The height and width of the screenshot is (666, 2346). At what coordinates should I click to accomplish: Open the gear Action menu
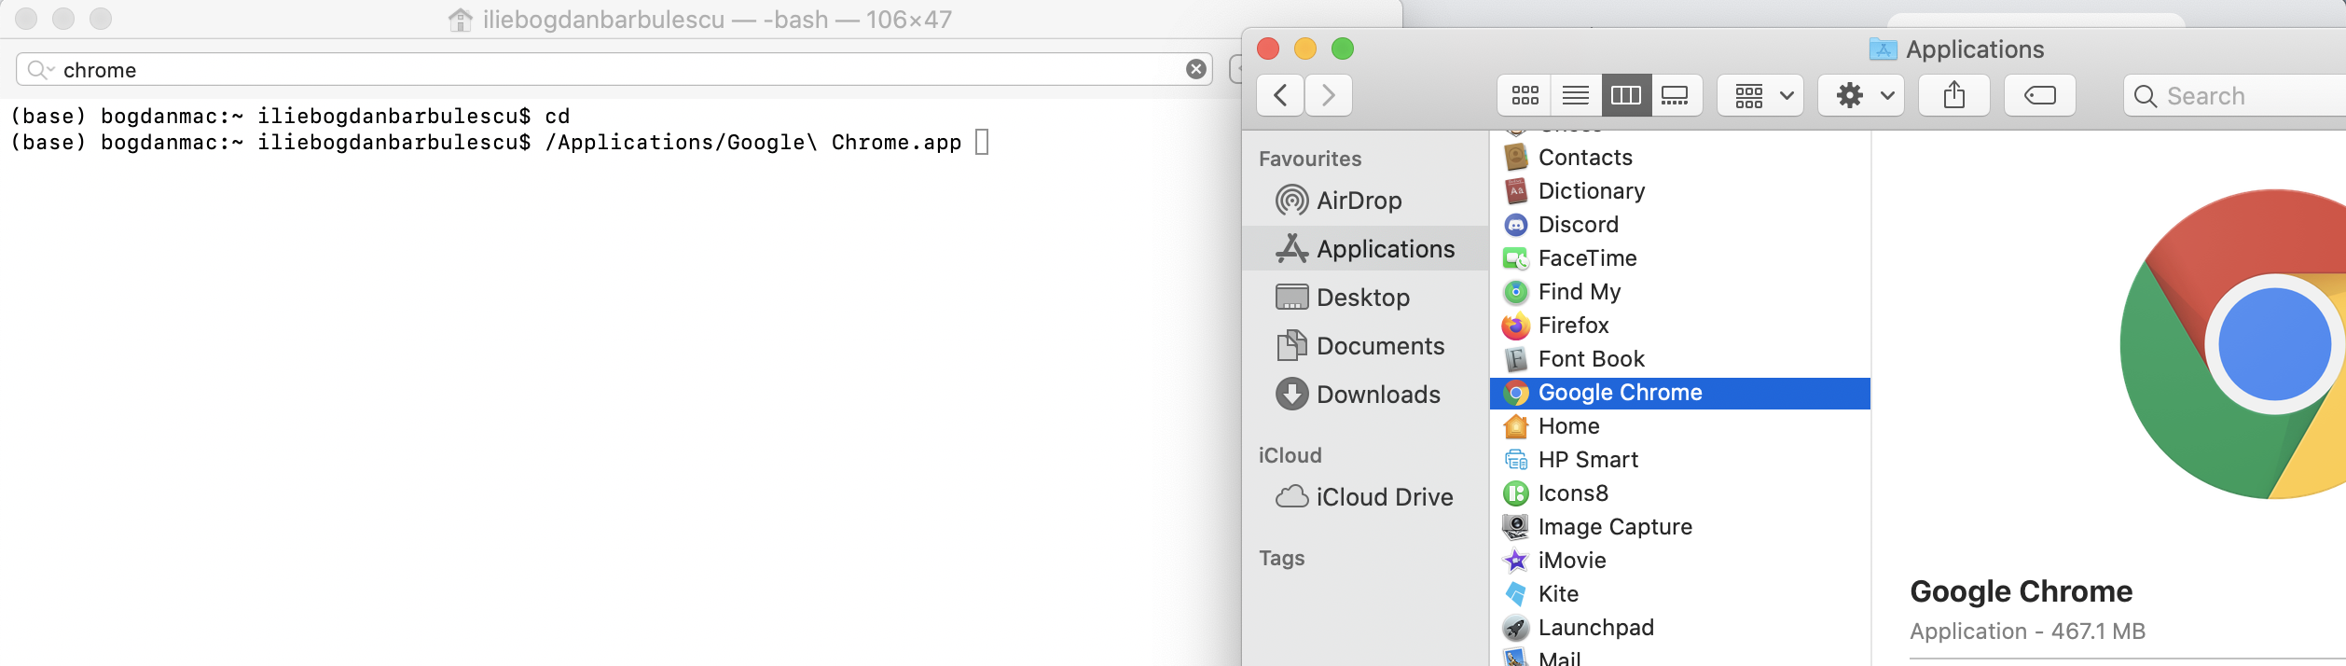pyautogui.click(x=1862, y=95)
